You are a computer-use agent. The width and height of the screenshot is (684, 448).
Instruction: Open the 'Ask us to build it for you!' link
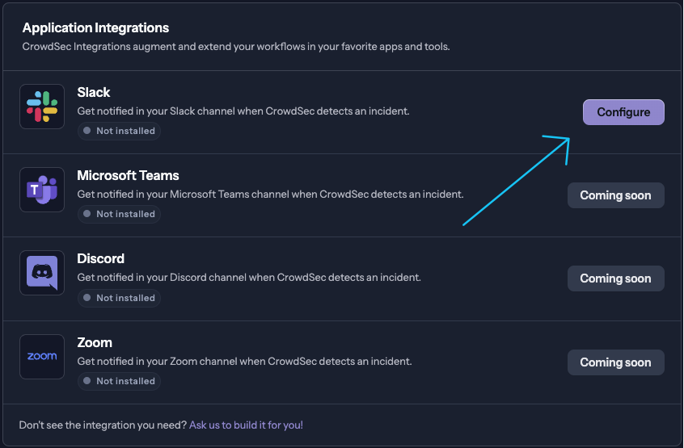(x=246, y=425)
